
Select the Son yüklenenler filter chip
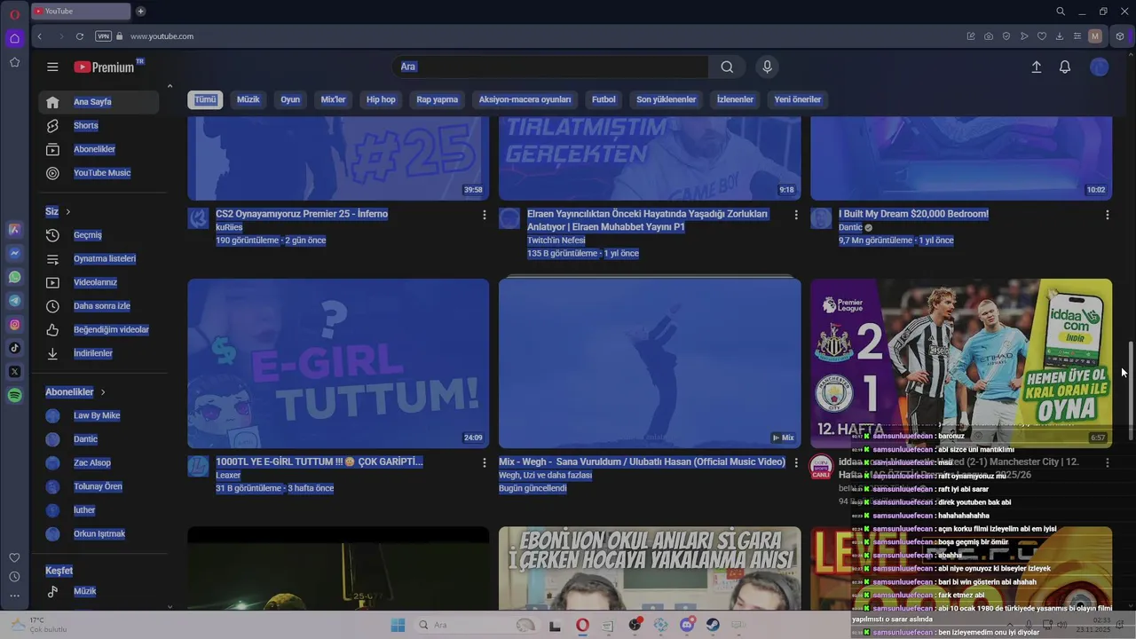pyautogui.click(x=667, y=99)
